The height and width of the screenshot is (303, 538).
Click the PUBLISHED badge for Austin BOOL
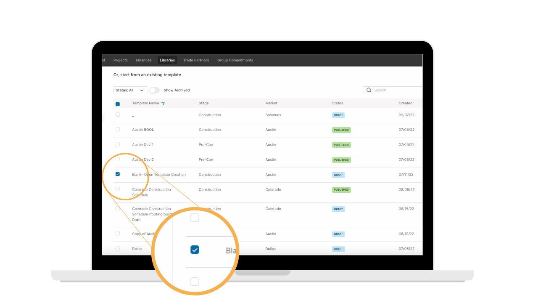point(341,130)
